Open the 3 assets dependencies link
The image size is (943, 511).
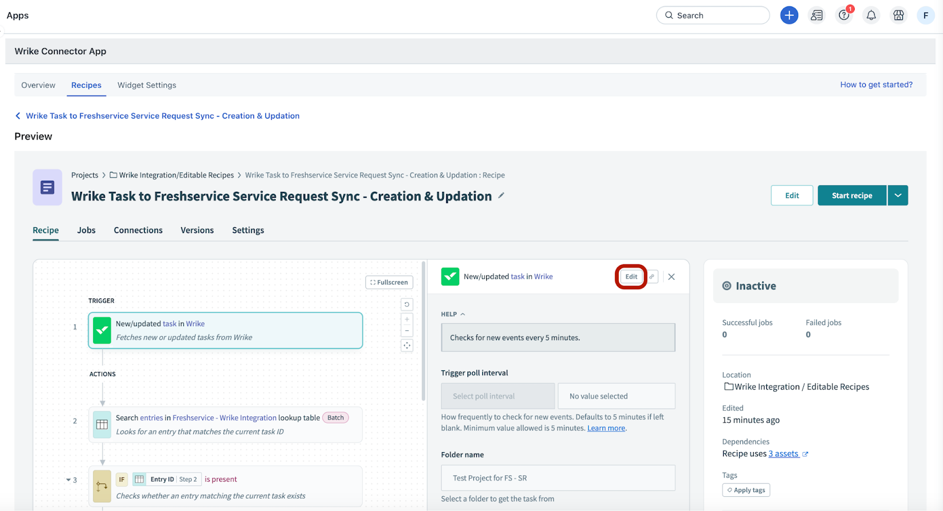pyautogui.click(x=783, y=454)
